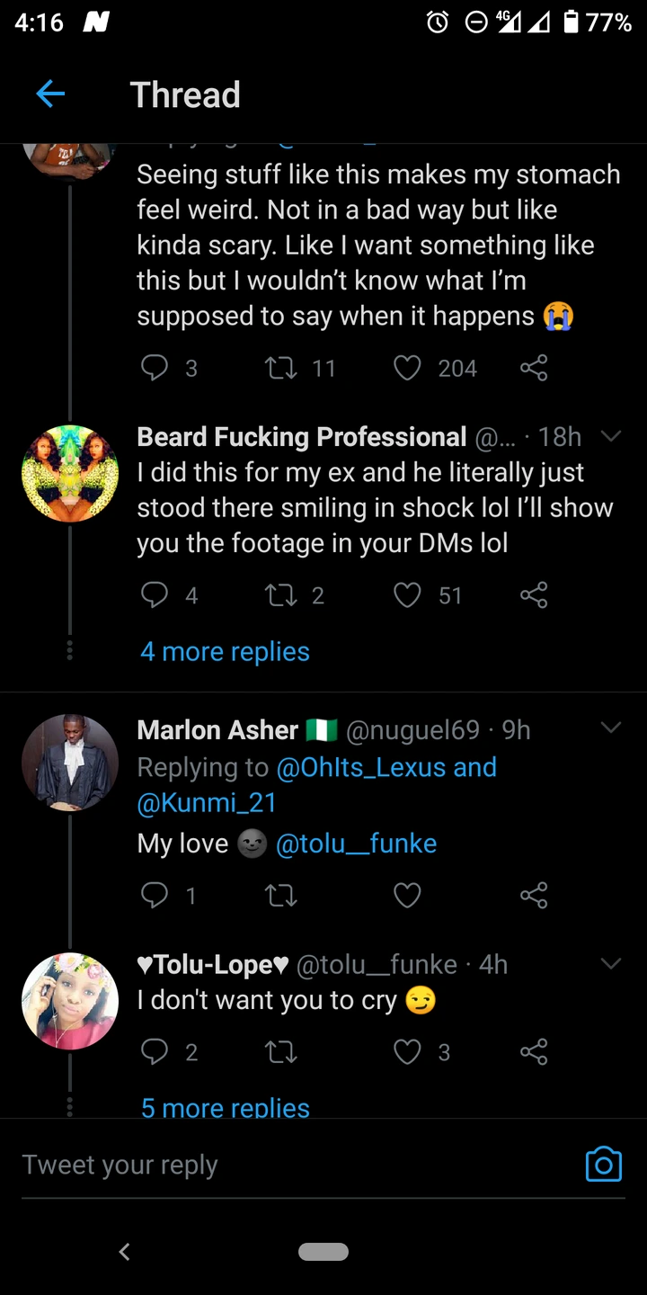Retweet Marlon Asher's 'My love' tweet
This screenshot has width=647, height=1295.
(281, 895)
